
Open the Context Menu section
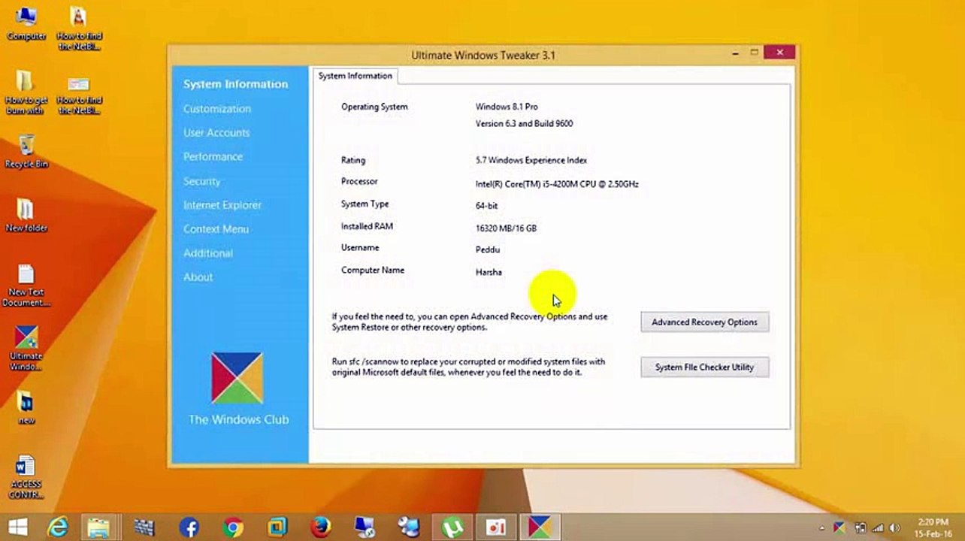216,229
